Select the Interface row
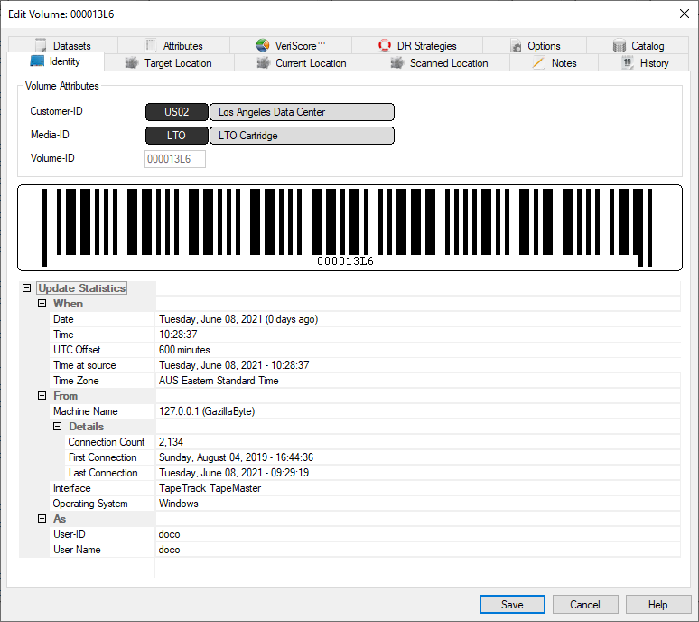 [x=365, y=488]
